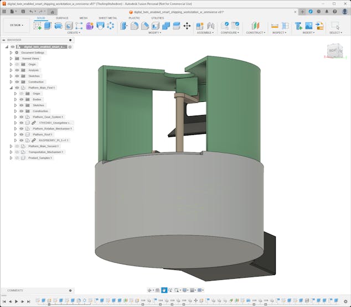
Task: Activate the Pan hand tool
Action: click(164, 290)
